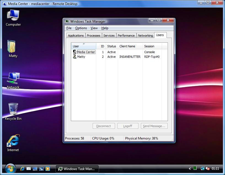The width and height of the screenshot is (225, 175).
Task: Switch to the Networking tab
Action: 145,35
